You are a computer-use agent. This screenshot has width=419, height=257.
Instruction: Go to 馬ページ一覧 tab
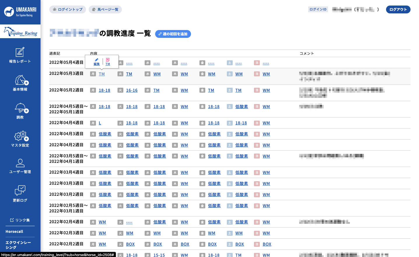pyautogui.click(x=105, y=10)
